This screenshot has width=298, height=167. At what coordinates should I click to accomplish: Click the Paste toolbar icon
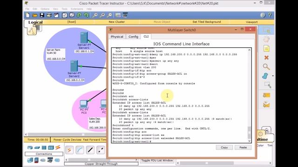72,15
